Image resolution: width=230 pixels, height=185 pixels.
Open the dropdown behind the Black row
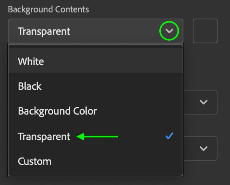200,102
